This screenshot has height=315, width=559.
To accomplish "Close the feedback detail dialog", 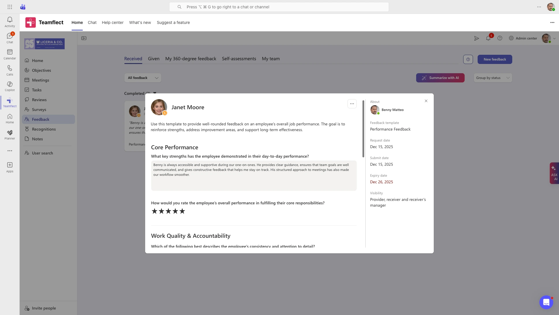I will (x=426, y=101).
